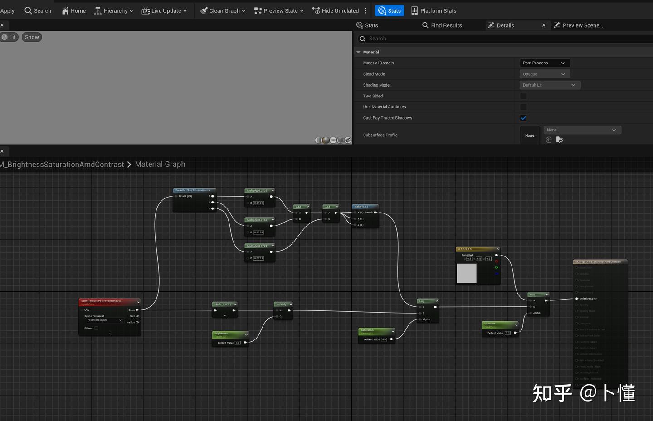The height and width of the screenshot is (421, 653).
Task: Open the Subsurface Profile dropdown
Action: tap(582, 130)
